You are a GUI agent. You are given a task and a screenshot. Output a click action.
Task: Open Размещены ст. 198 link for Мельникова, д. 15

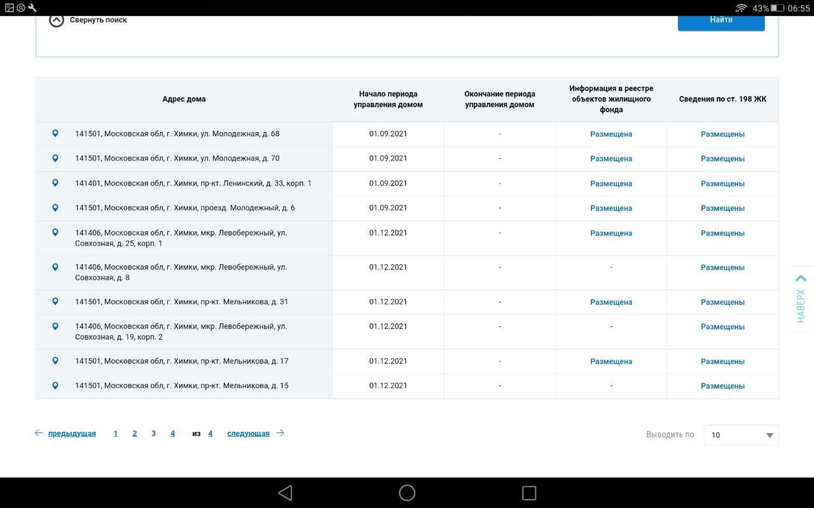pos(722,386)
